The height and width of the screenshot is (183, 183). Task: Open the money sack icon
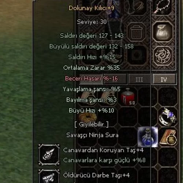point(163,32)
